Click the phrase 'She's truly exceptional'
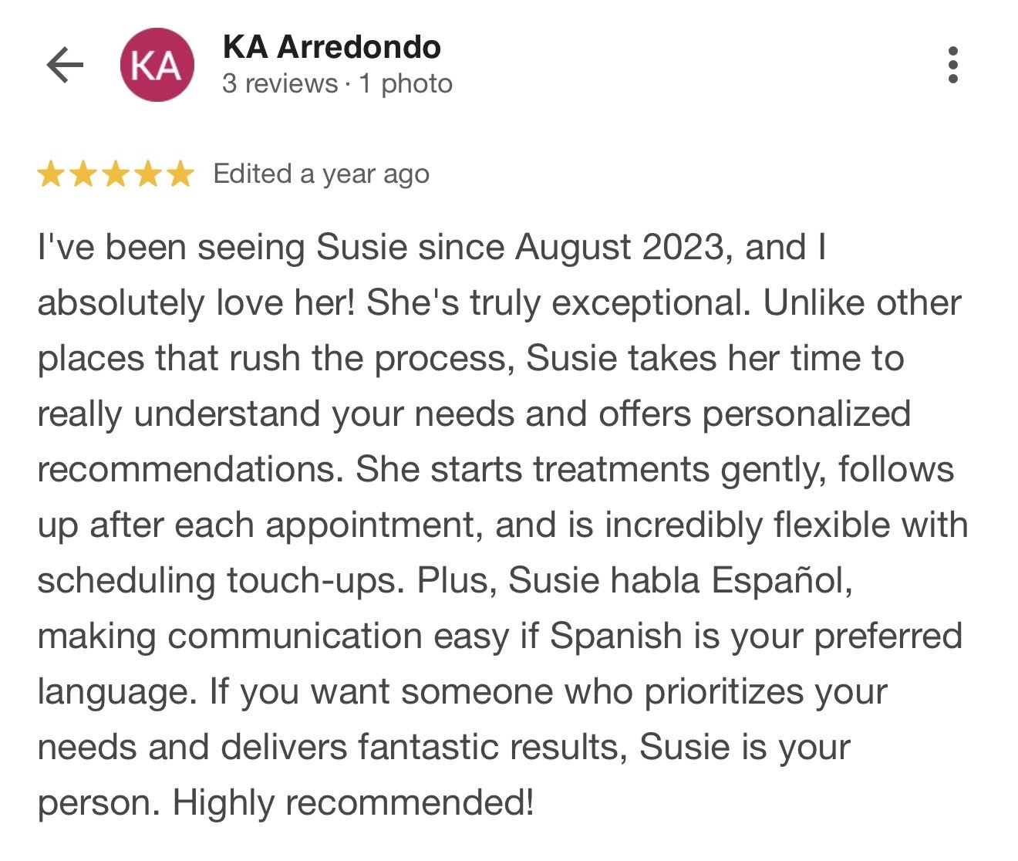 tap(558, 303)
